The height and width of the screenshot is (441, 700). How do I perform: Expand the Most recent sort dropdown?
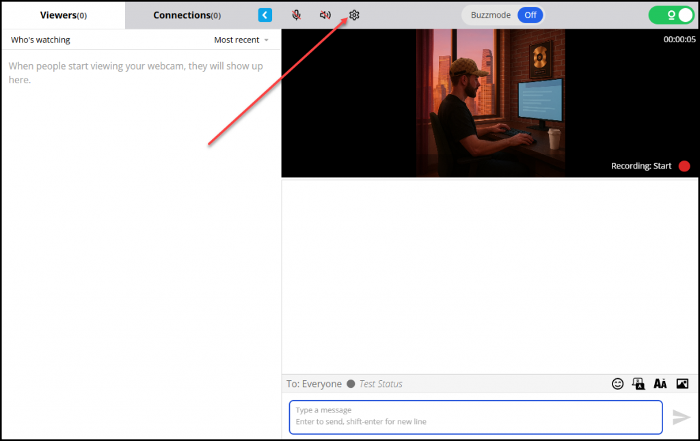coord(241,40)
